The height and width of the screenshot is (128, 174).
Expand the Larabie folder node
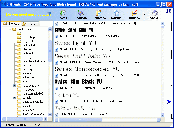click(15, 98)
